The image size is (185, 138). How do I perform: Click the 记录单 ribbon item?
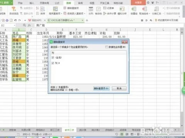point(109,8)
